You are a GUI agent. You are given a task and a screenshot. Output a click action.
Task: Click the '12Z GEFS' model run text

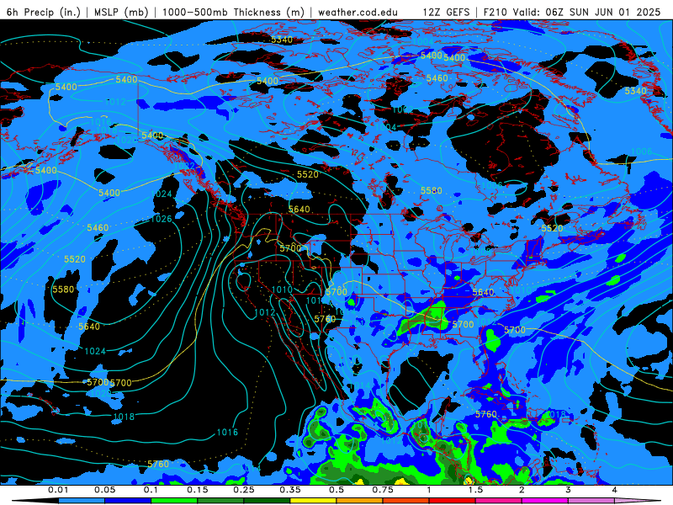446,12
